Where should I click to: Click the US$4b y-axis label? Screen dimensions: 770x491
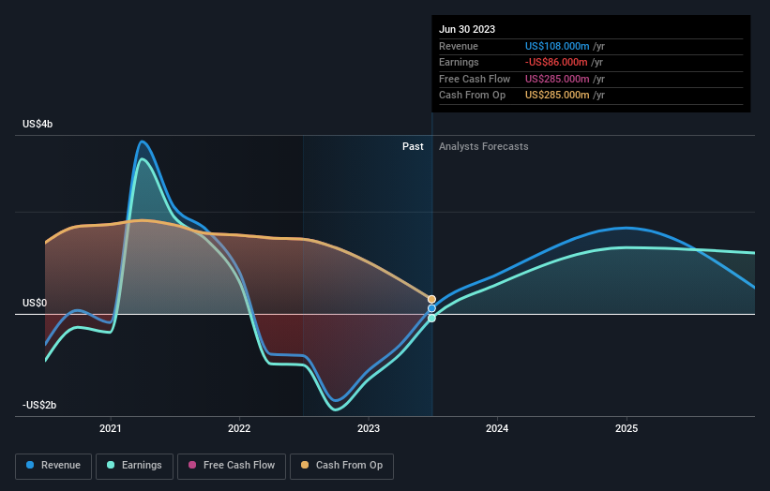[38, 124]
